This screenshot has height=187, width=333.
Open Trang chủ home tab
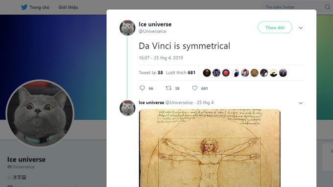point(39,7)
